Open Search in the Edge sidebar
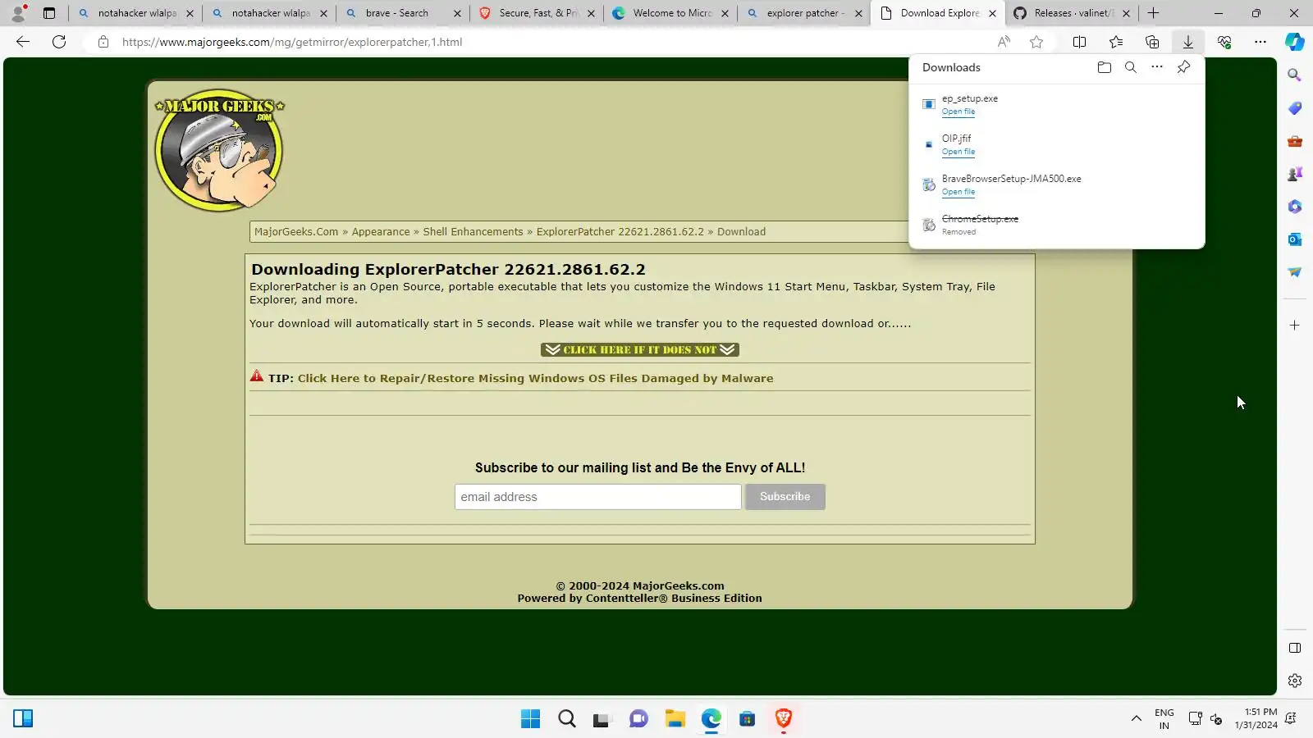The image size is (1313, 738). point(1295,75)
